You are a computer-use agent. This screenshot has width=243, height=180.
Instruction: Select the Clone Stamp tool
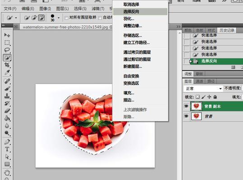tap(7, 96)
